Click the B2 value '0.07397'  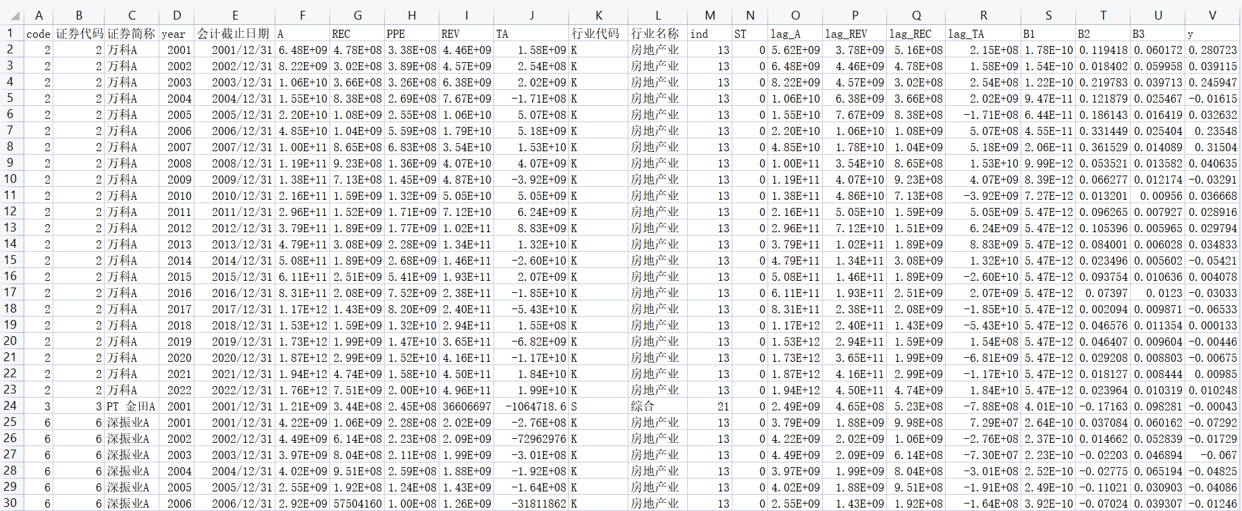click(x=1103, y=293)
